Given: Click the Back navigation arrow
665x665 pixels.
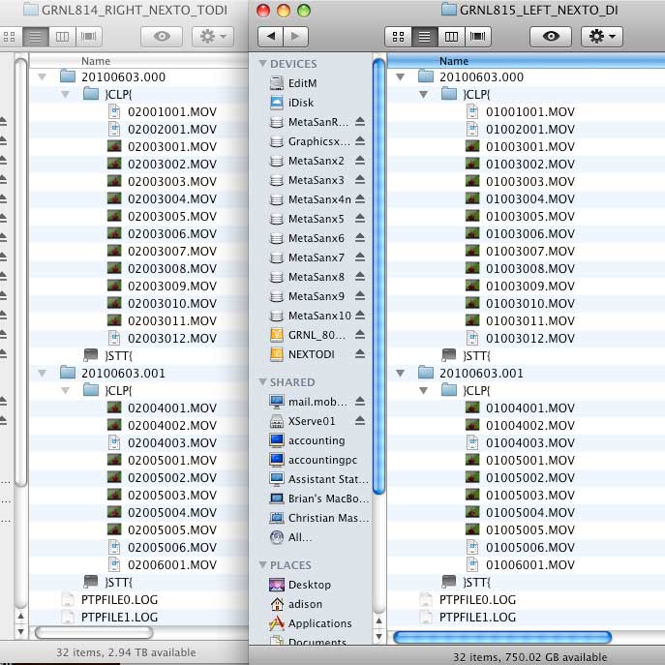Looking at the screenshot, I should click(271, 36).
